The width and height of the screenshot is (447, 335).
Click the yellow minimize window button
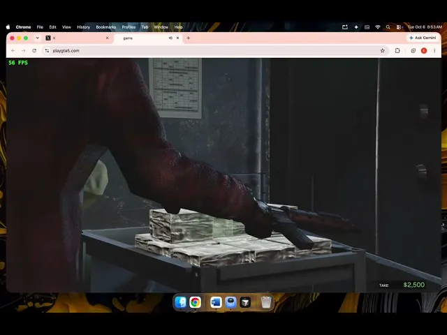[x=19, y=38]
